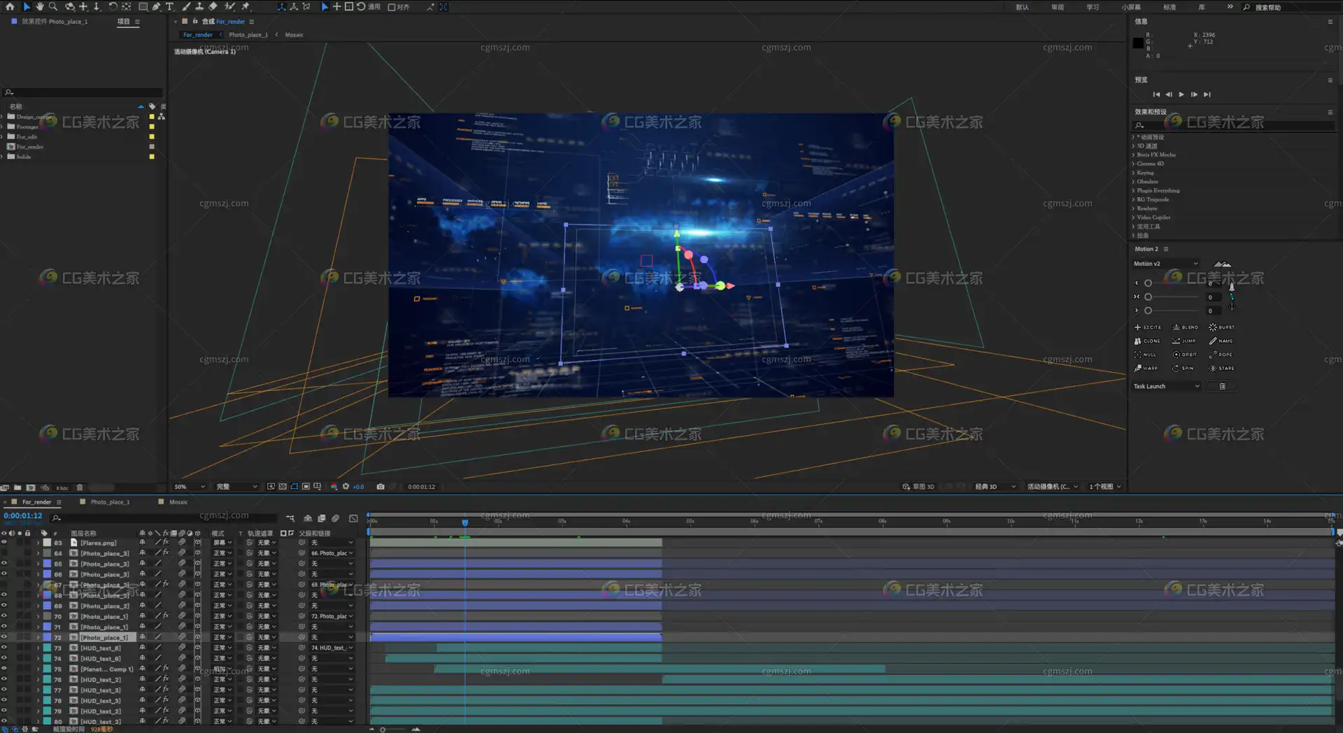1343x733 pixels.
Task: Select the Puppet Pin tool
Action: pos(246,6)
